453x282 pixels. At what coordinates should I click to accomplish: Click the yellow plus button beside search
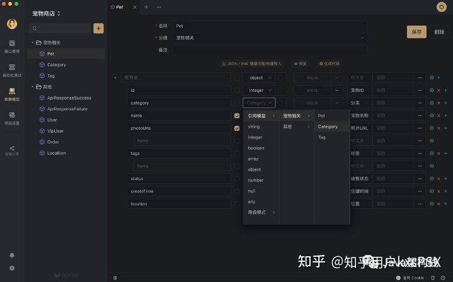point(98,28)
